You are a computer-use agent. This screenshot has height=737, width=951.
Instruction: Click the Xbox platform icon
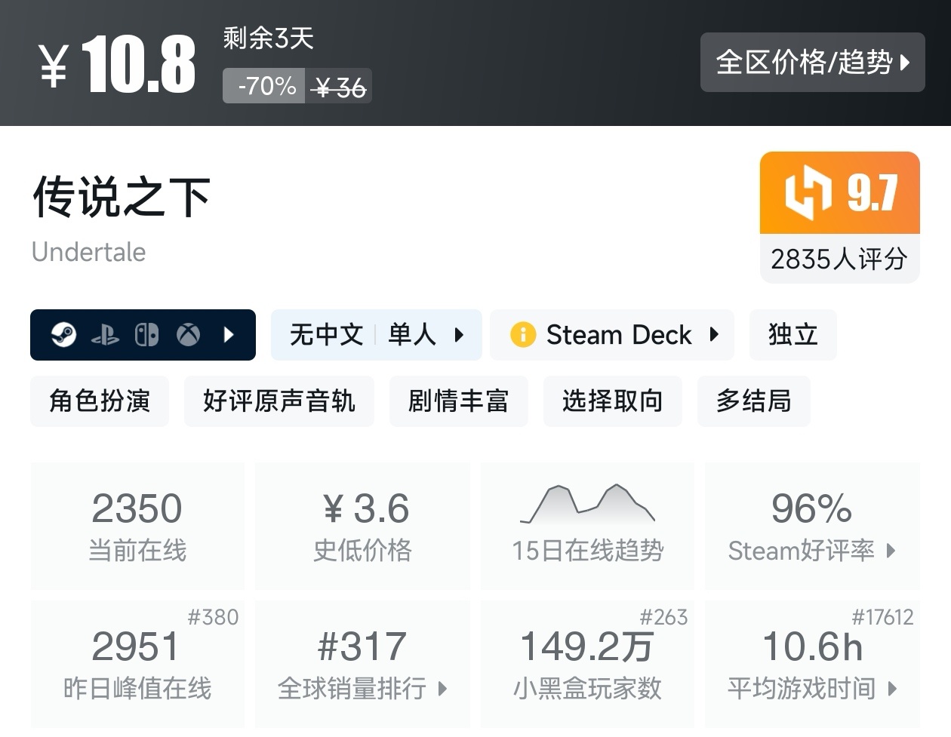tap(188, 334)
